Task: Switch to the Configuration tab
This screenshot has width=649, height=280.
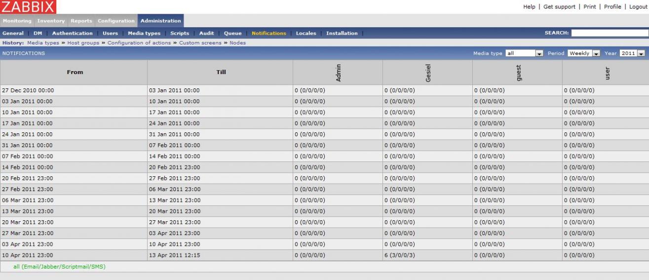Action: (116, 21)
